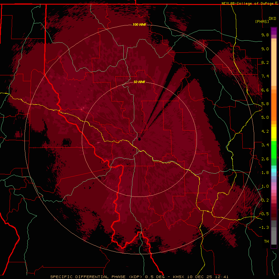Click the 5.8 value on color scale
Screen dimensions: 279x279
pos(265,104)
